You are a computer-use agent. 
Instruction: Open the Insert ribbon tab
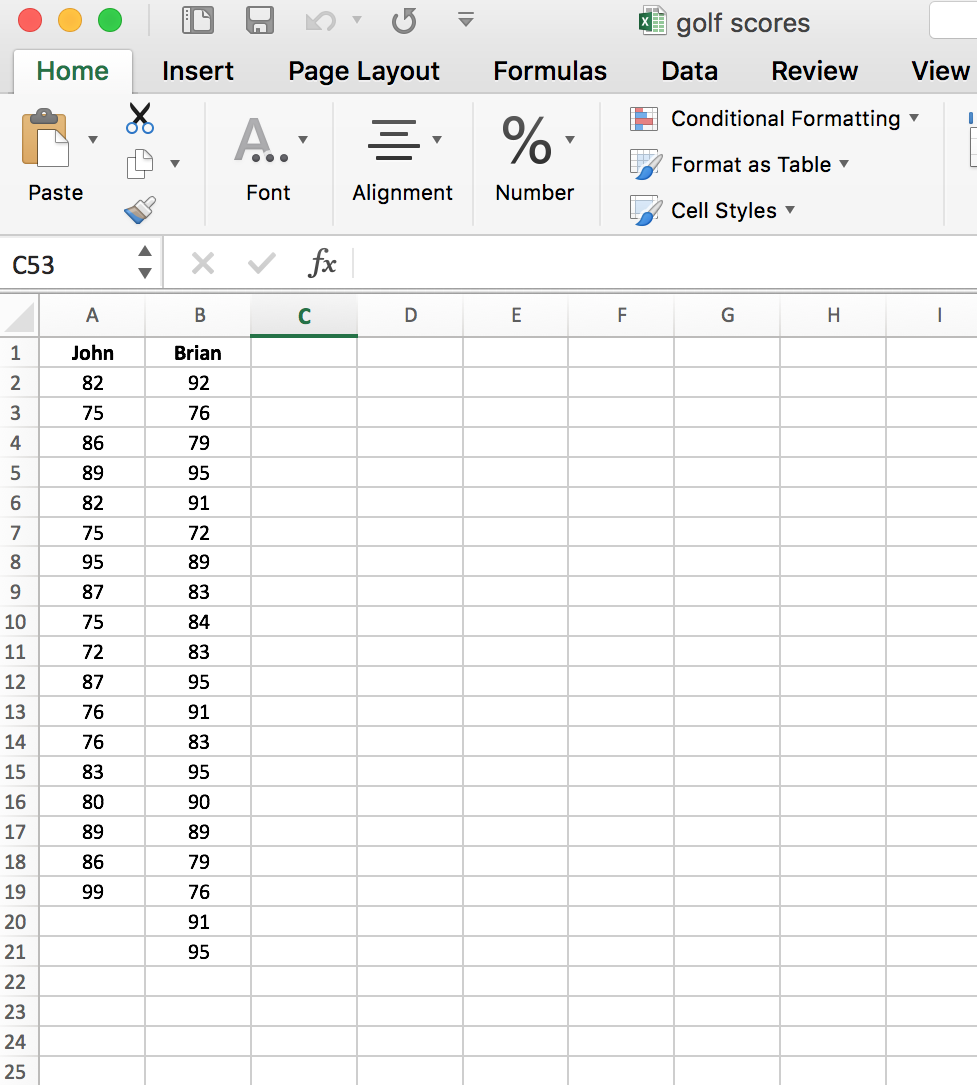pyautogui.click(x=197, y=71)
